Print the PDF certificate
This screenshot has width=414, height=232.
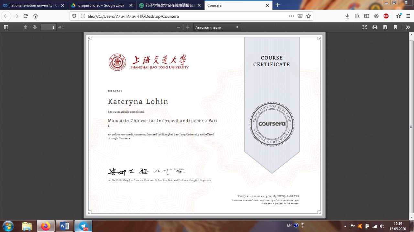click(x=375, y=27)
